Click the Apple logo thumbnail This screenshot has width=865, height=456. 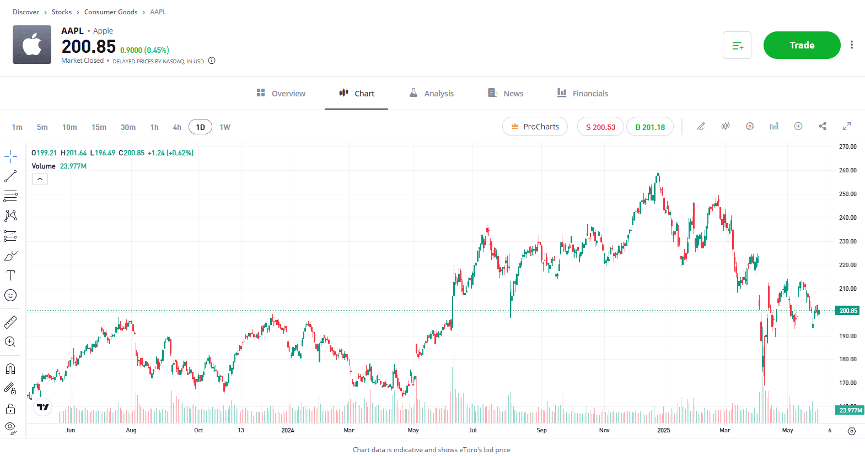pyautogui.click(x=32, y=45)
